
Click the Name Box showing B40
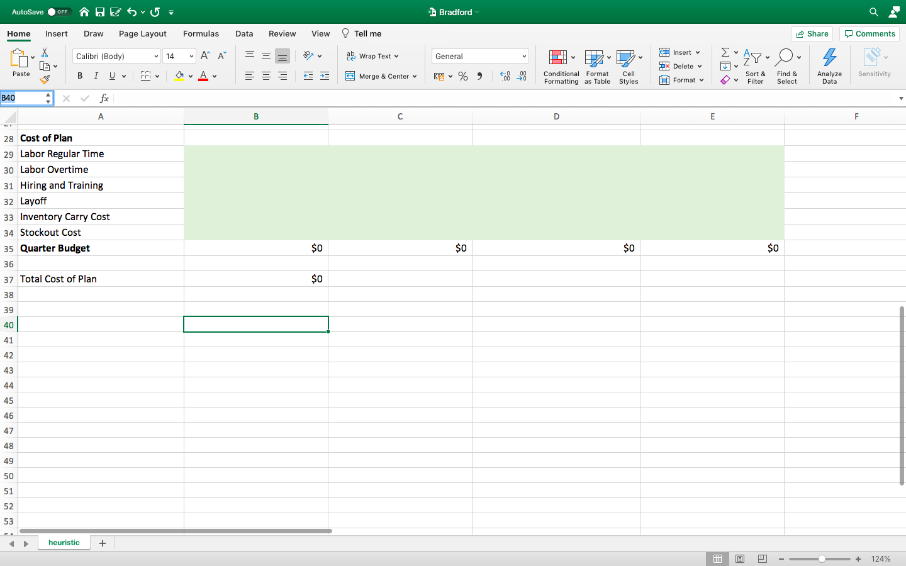[25, 98]
